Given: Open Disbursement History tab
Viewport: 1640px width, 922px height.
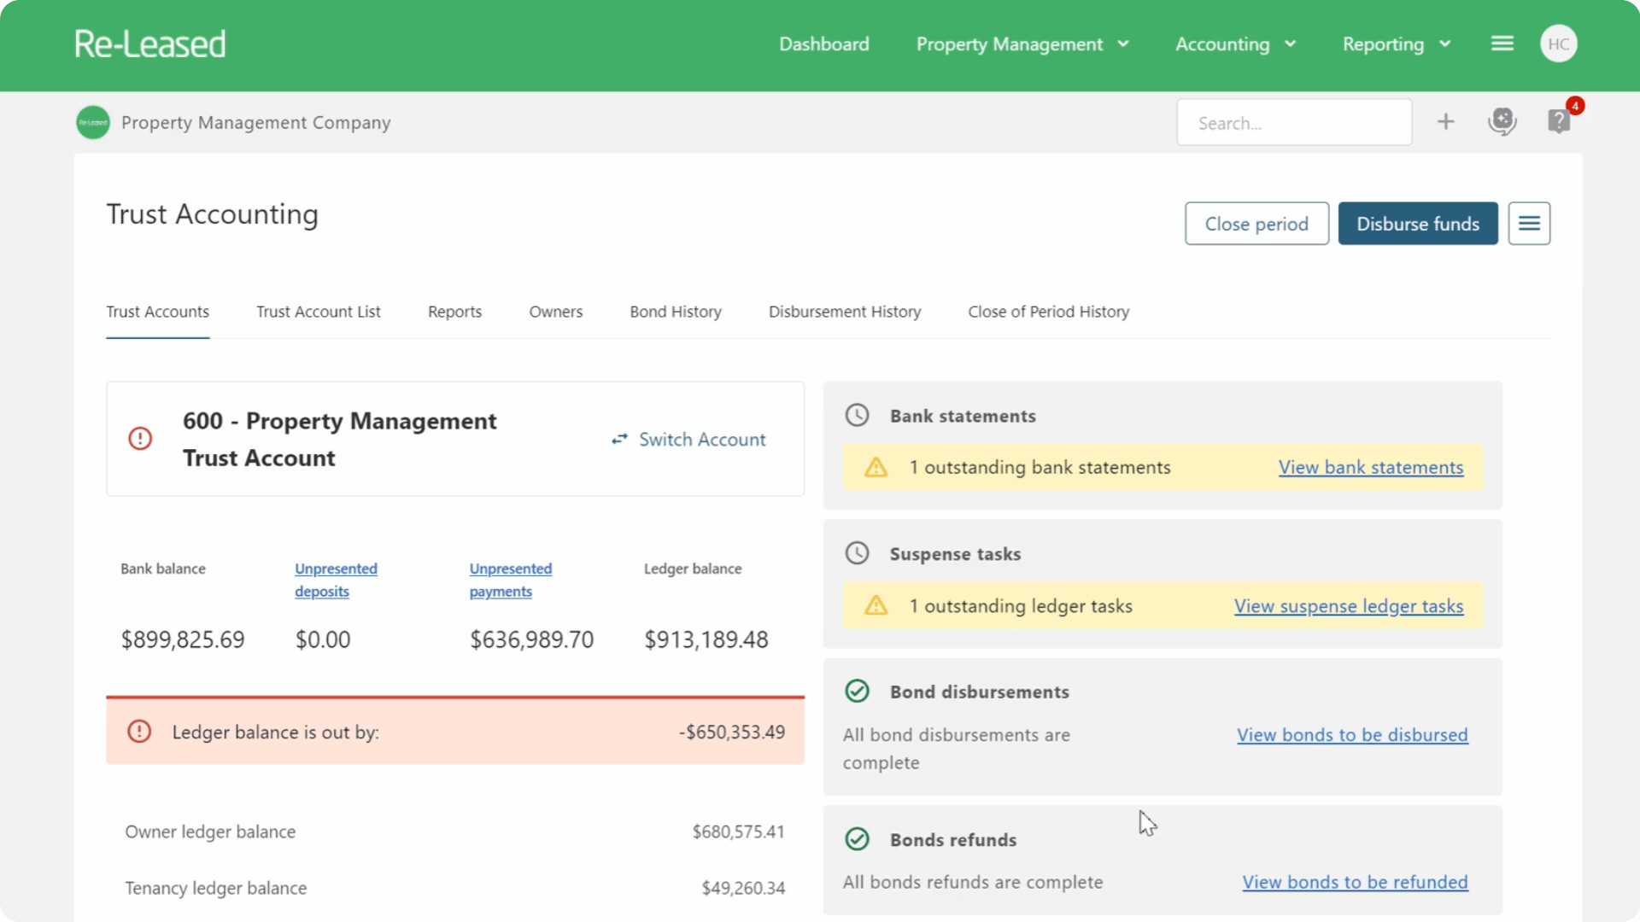Looking at the screenshot, I should click(845, 312).
